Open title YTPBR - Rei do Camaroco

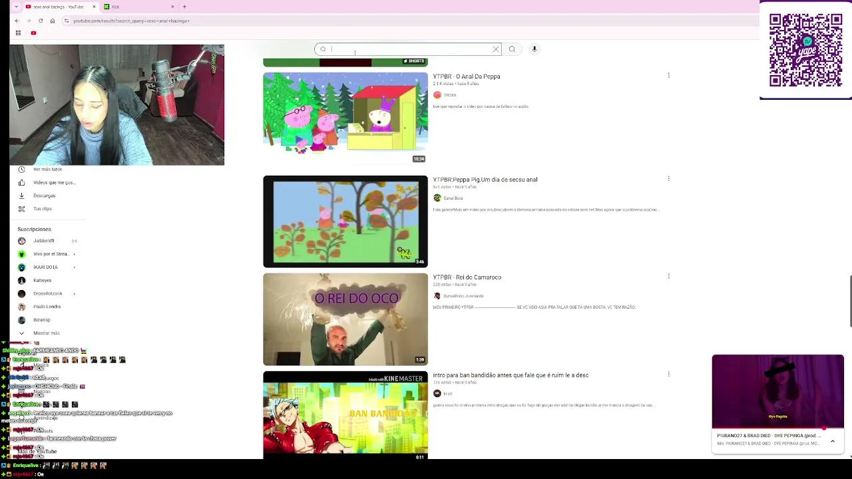point(467,277)
